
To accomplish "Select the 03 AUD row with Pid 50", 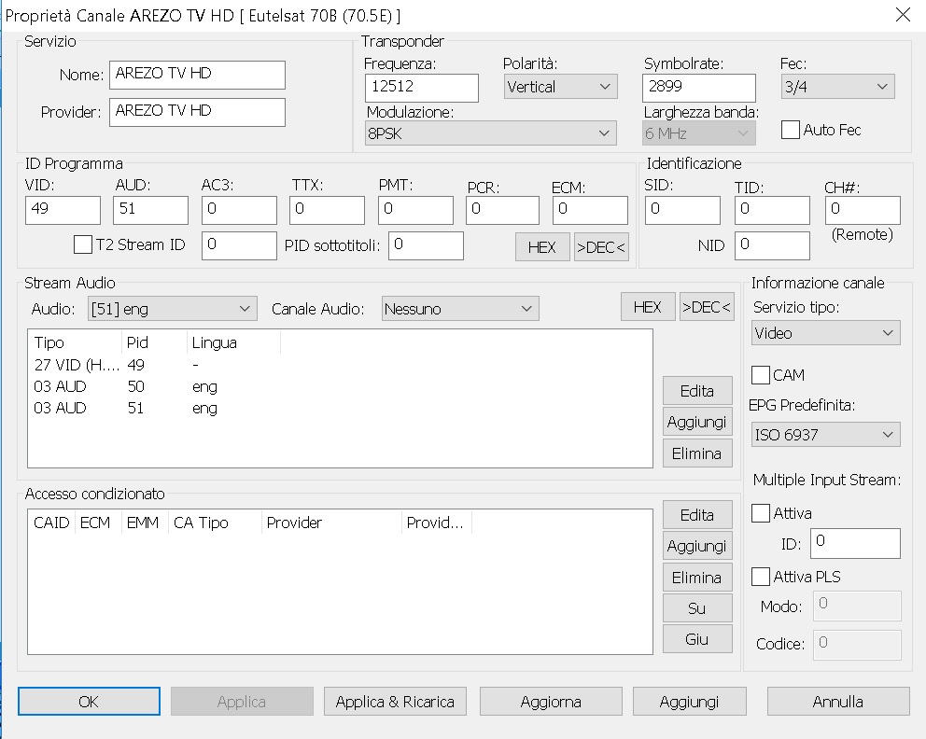I will coord(340,386).
